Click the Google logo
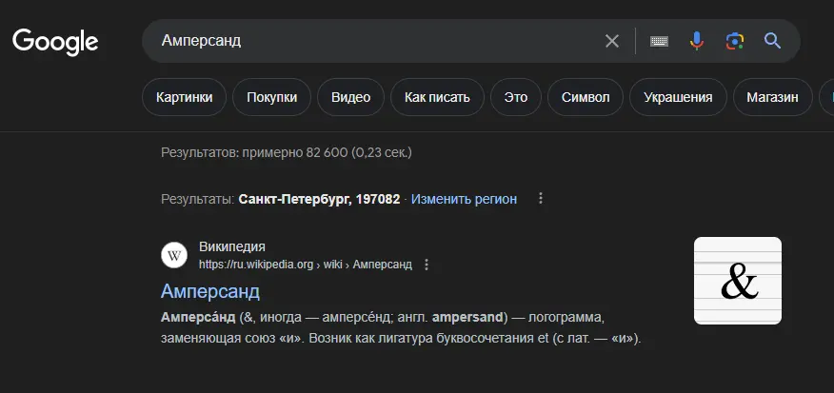Image resolution: width=834 pixels, height=393 pixels. click(x=55, y=42)
